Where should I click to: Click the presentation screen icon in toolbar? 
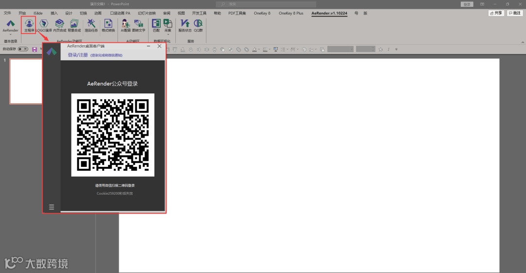click(275, 49)
